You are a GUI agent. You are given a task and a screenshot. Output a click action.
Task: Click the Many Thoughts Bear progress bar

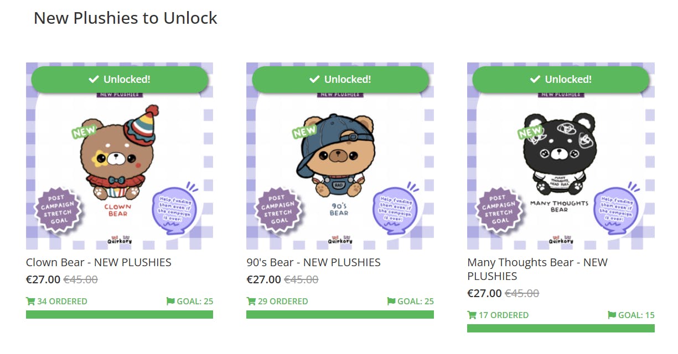[561, 329]
